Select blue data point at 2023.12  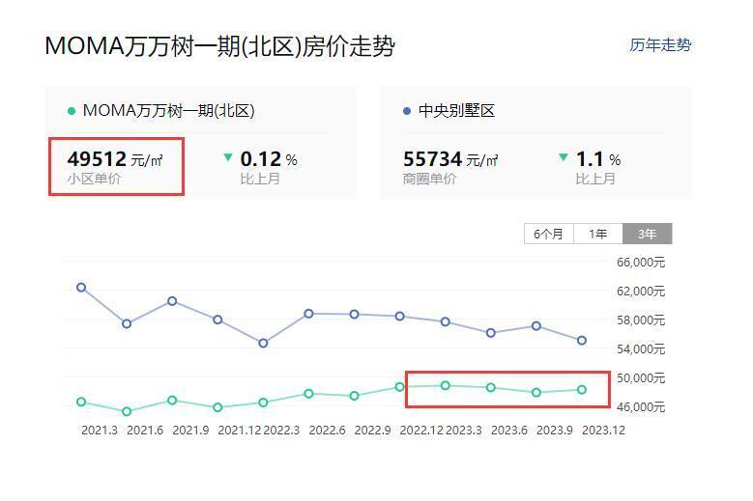582,341
